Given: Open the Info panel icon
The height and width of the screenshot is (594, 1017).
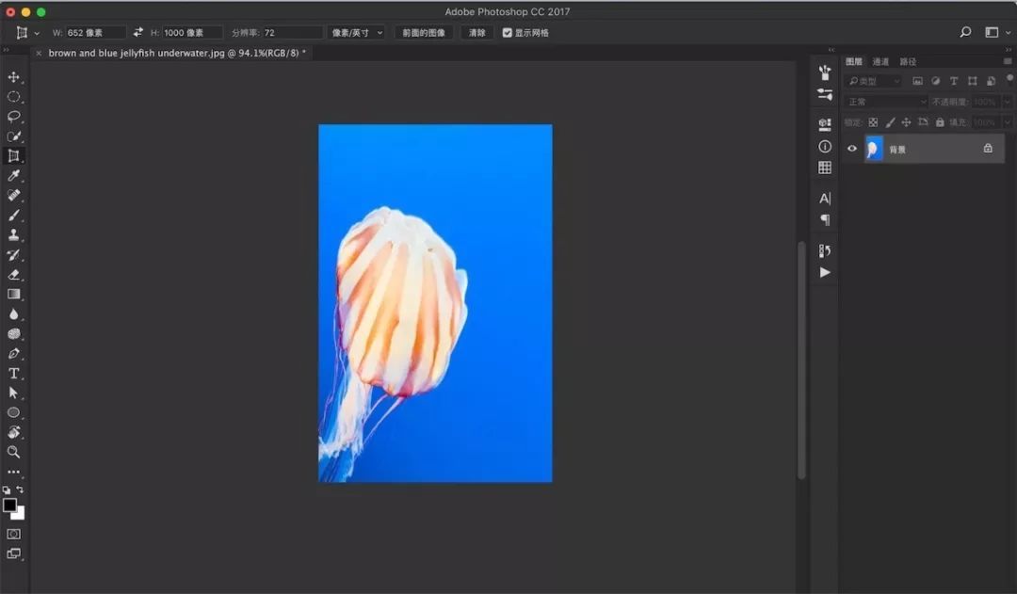Looking at the screenshot, I should tap(824, 146).
